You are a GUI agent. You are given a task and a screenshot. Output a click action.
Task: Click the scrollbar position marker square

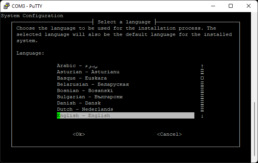(202, 78)
